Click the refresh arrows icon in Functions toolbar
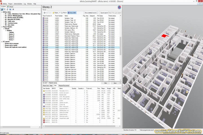The image size is (203, 135). tap(8, 10)
